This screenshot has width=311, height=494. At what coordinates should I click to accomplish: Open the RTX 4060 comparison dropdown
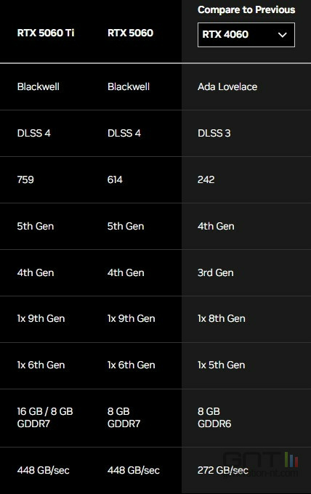click(x=246, y=35)
